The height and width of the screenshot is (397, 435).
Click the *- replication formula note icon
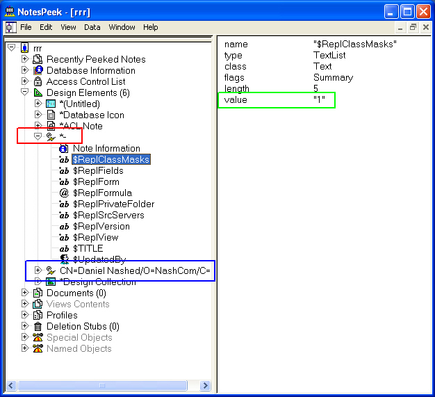click(51, 137)
